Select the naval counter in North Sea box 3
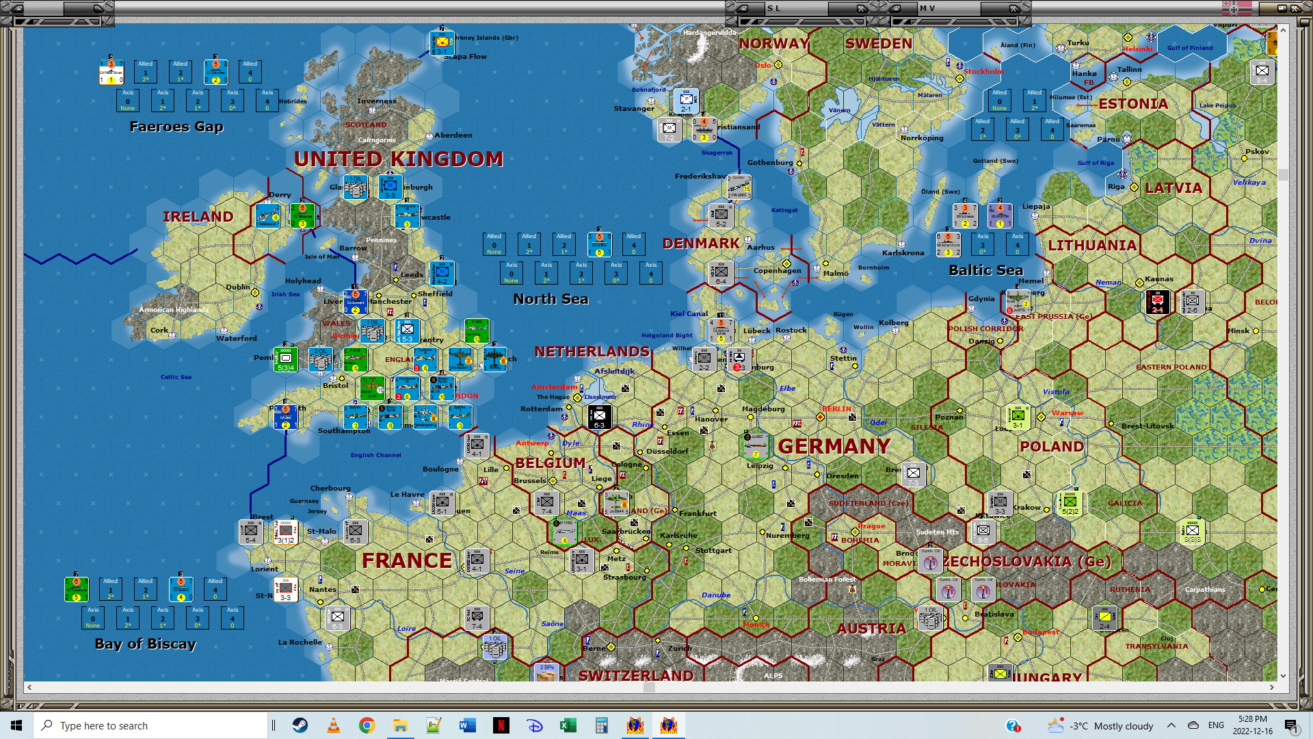 [600, 244]
